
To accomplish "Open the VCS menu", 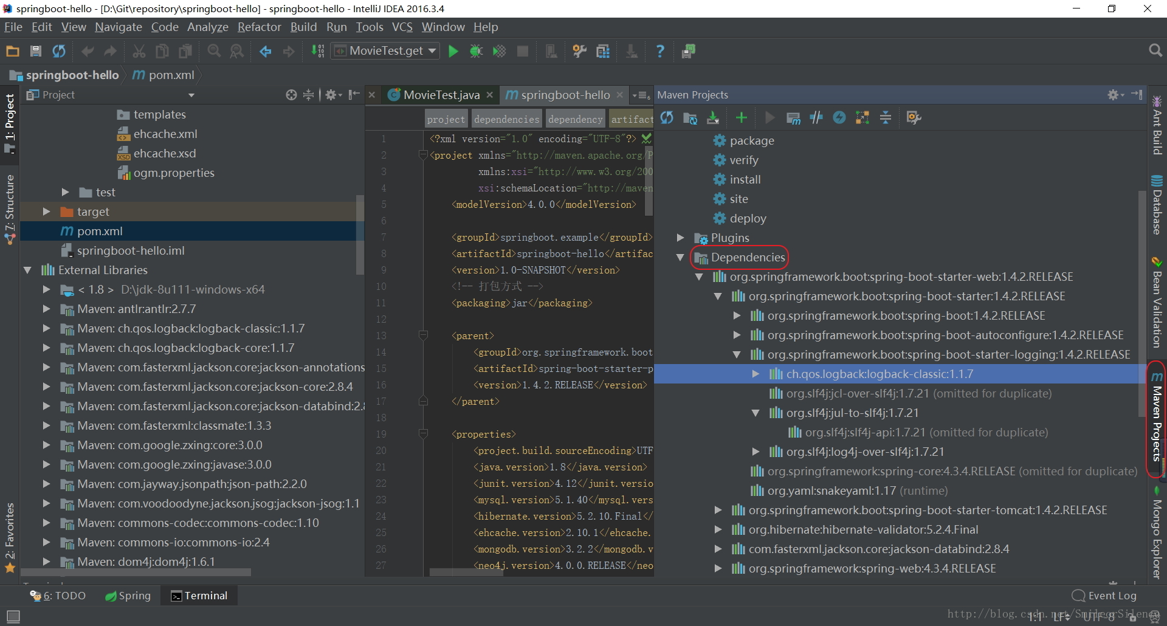I will click(402, 27).
